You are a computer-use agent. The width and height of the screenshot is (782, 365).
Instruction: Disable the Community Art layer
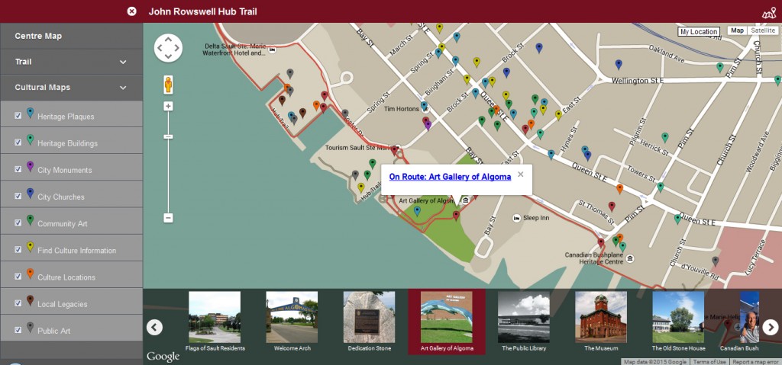18,223
